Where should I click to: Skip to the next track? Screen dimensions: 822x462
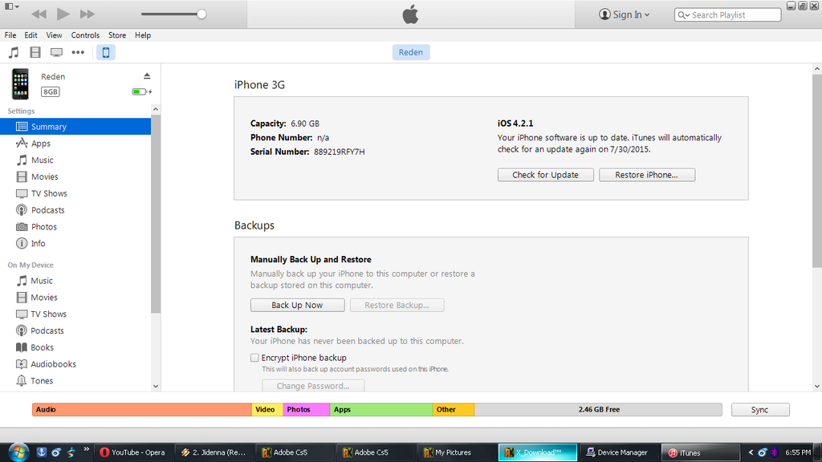pos(87,14)
